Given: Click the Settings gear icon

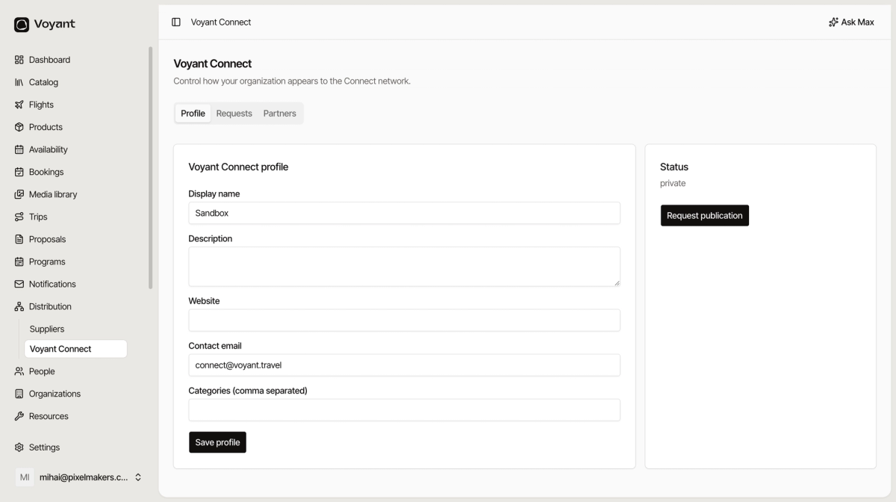Looking at the screenshot, I should click(19, 447).
